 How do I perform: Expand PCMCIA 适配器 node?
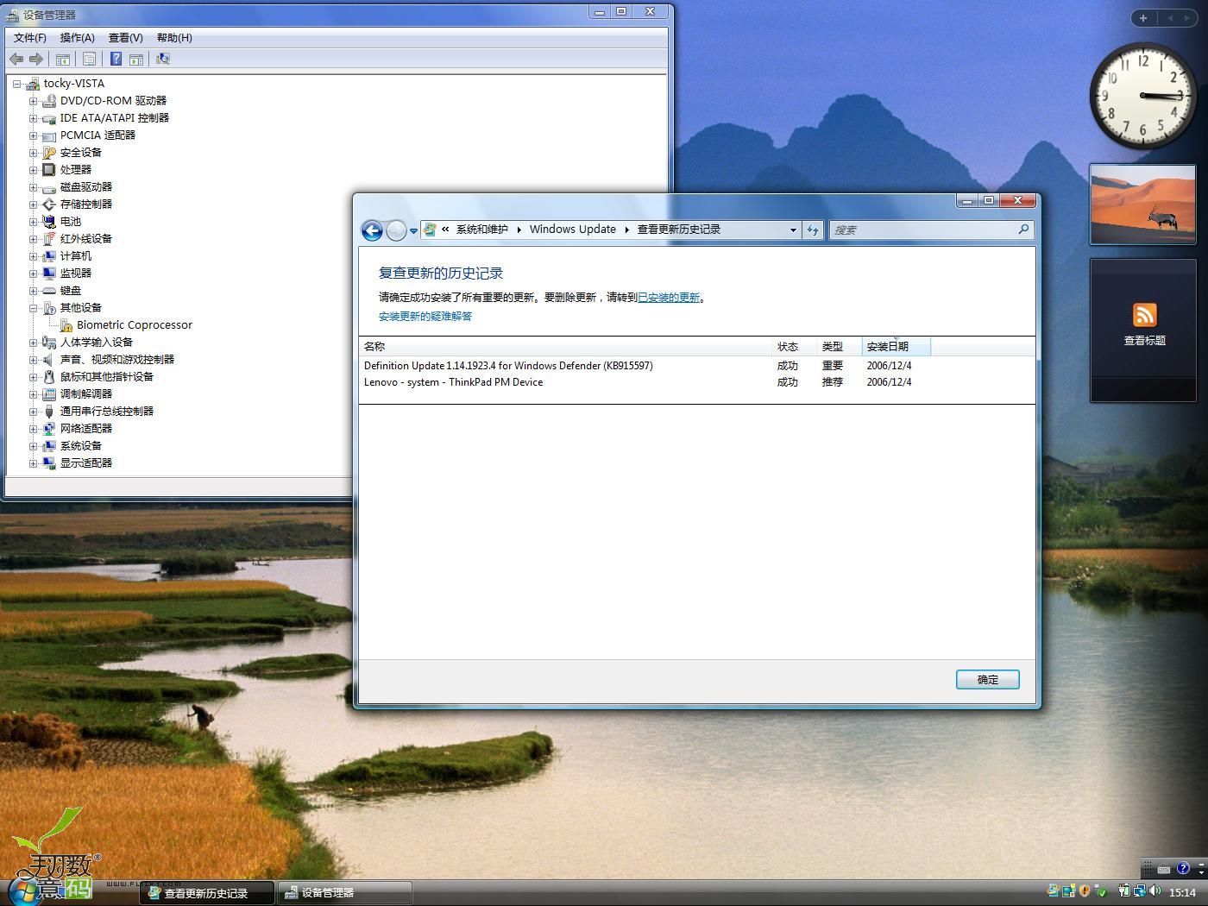point(34,135)
